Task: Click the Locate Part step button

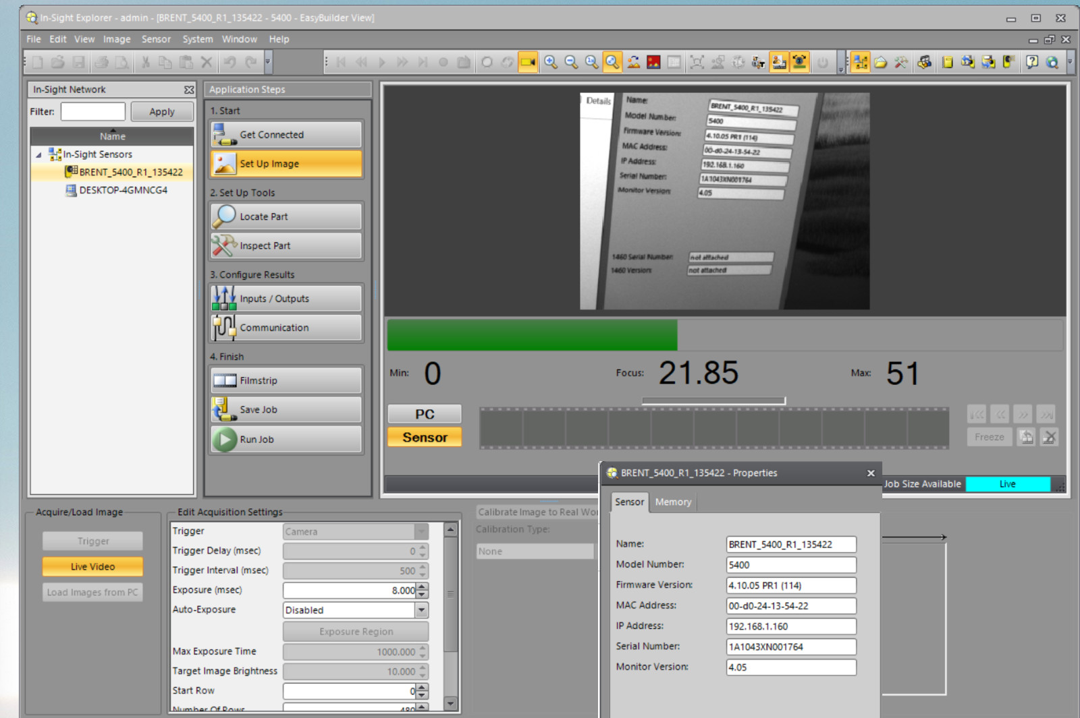Action: point(286,216)
